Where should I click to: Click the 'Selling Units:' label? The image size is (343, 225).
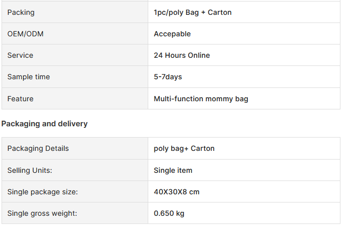30,170
